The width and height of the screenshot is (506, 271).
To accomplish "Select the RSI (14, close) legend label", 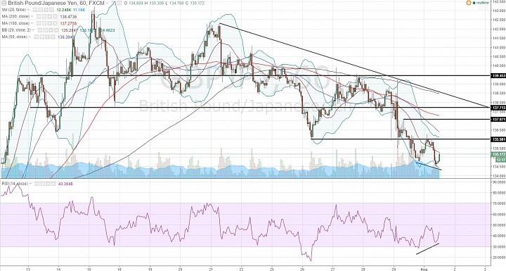I will coord(15,184).
